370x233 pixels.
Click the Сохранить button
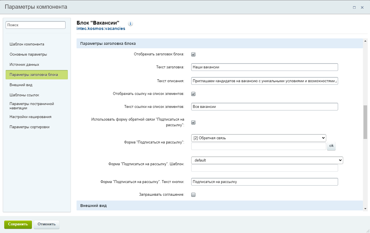[18, 224]
